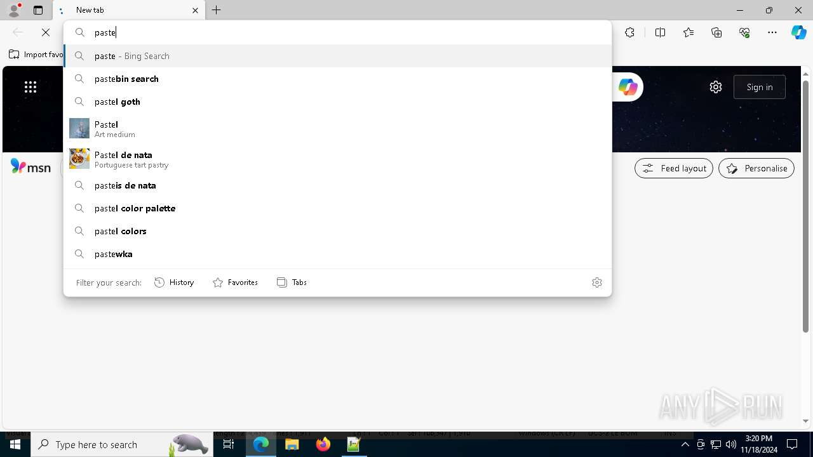Stop loading the page with X button

coord(46,32)
